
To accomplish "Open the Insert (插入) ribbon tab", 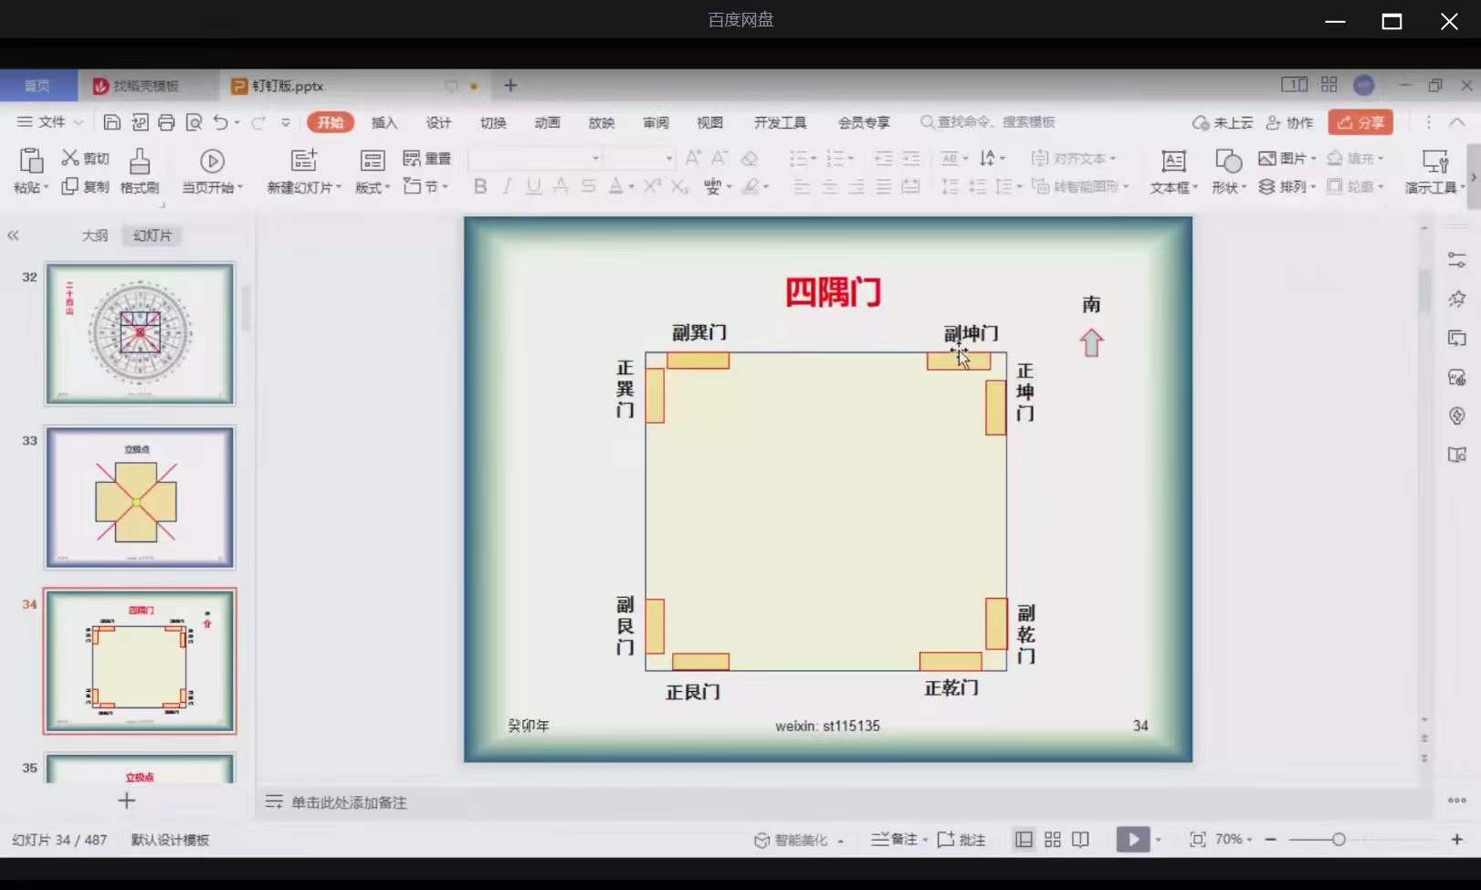I will click(x=384, y=122).
